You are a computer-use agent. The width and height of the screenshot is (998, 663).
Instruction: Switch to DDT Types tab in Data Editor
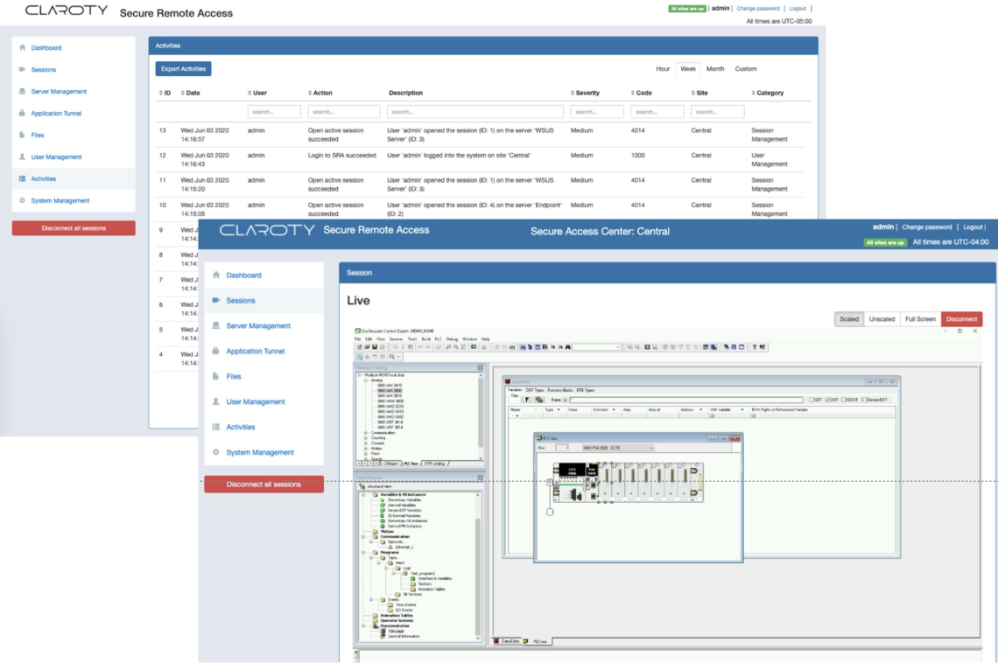pyautogui.click(x=534, y=390)
